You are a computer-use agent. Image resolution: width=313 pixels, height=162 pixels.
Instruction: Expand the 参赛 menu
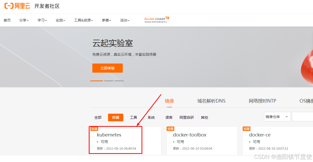(107, 20)
